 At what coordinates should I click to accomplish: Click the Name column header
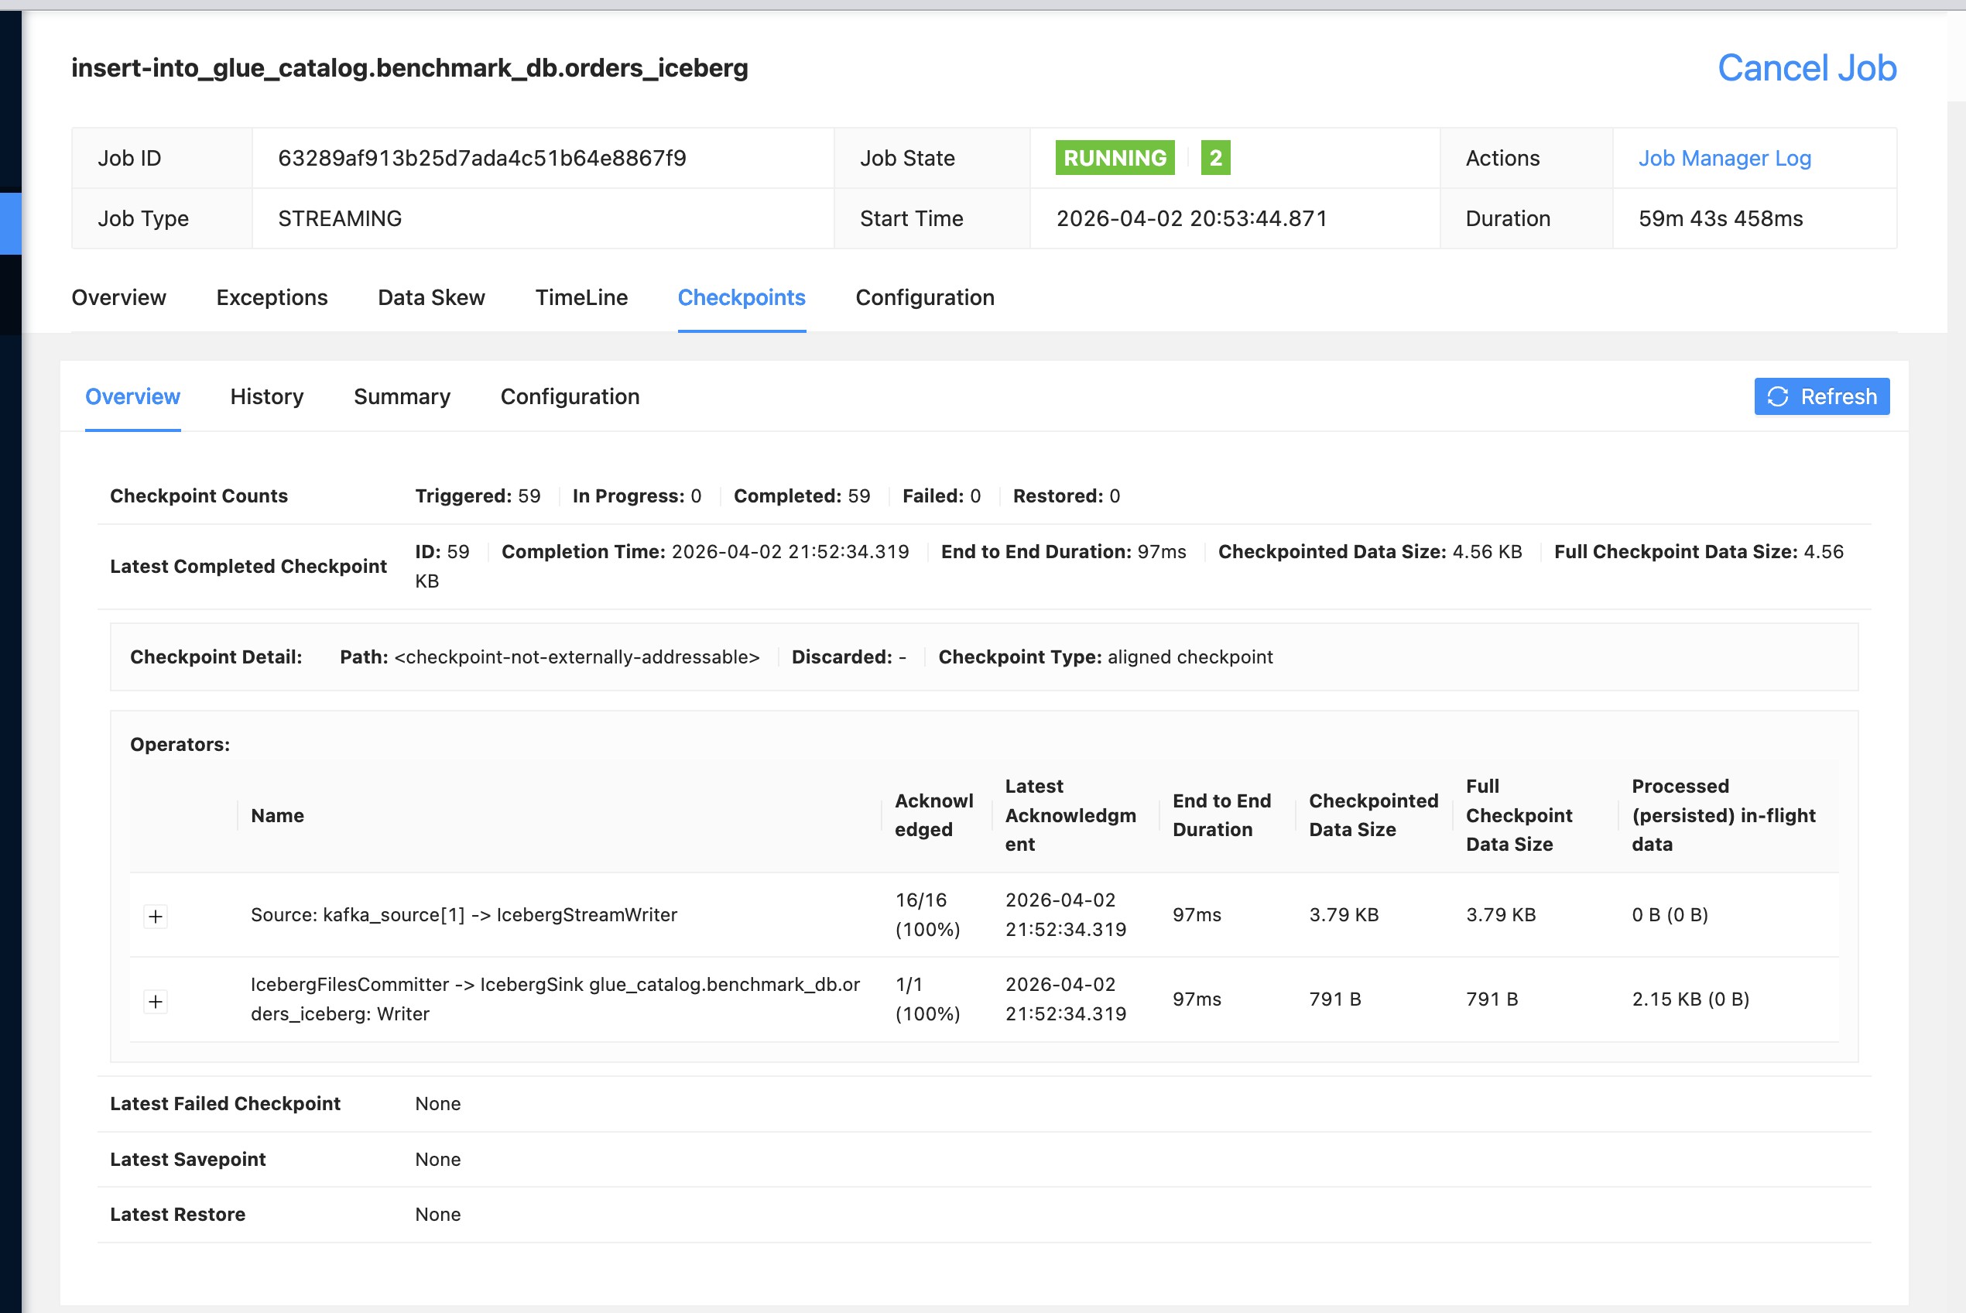[x=277, y=816]
